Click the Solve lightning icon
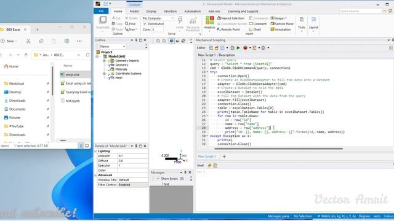 tap(180, 20)
